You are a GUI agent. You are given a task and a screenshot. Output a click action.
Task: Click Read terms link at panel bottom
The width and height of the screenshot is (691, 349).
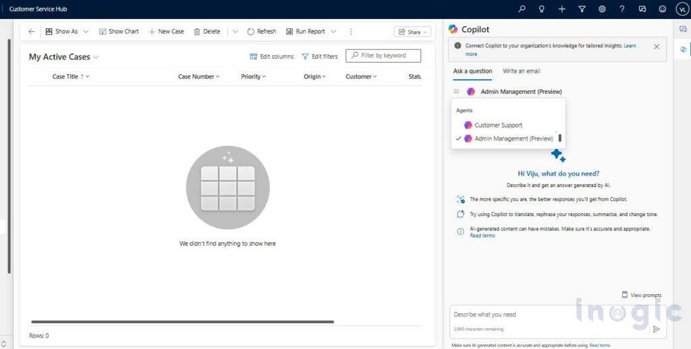point(600,346)
